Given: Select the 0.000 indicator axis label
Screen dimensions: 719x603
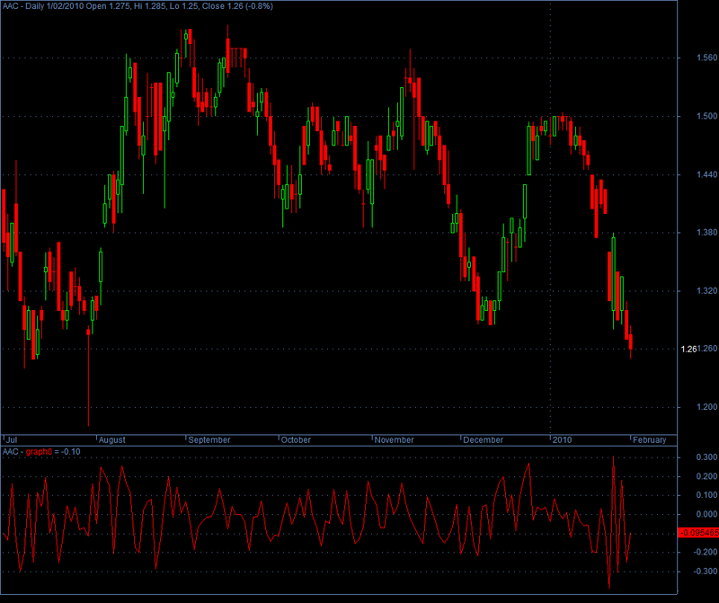Looking at the screenshot, I should point(706,515).
